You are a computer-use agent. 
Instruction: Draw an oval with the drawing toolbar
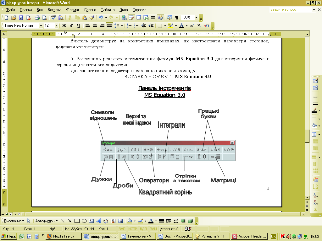pyautogui.click(x=84, y=221)
